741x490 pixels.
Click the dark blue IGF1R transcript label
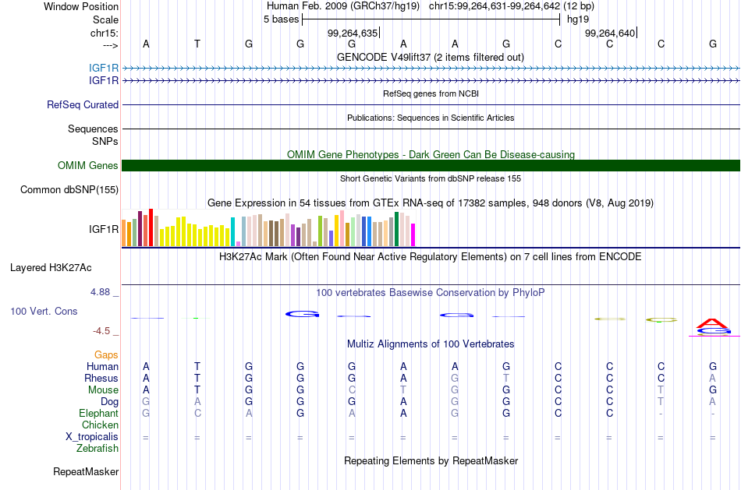(104, 81)
